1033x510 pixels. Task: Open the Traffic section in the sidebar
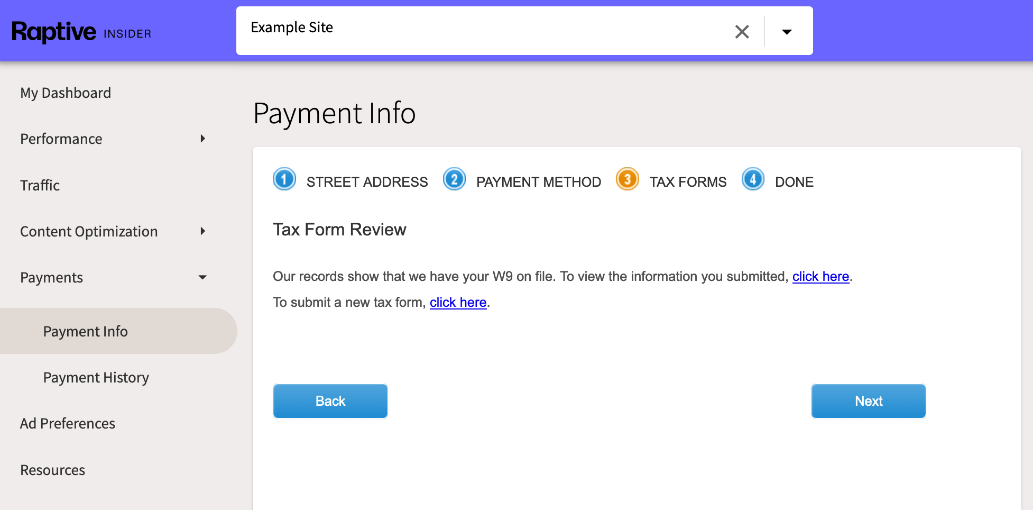coord(40,185)
